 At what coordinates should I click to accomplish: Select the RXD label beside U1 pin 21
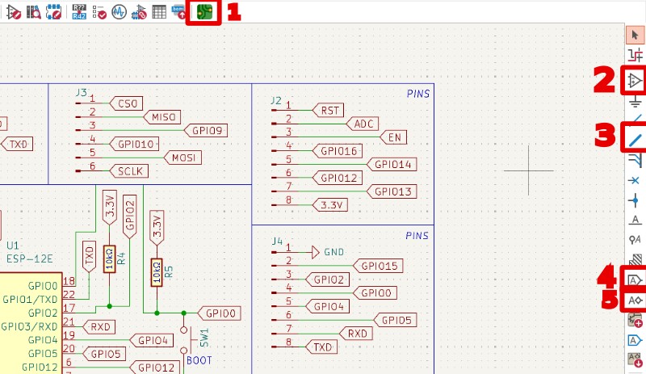[99, 327]
